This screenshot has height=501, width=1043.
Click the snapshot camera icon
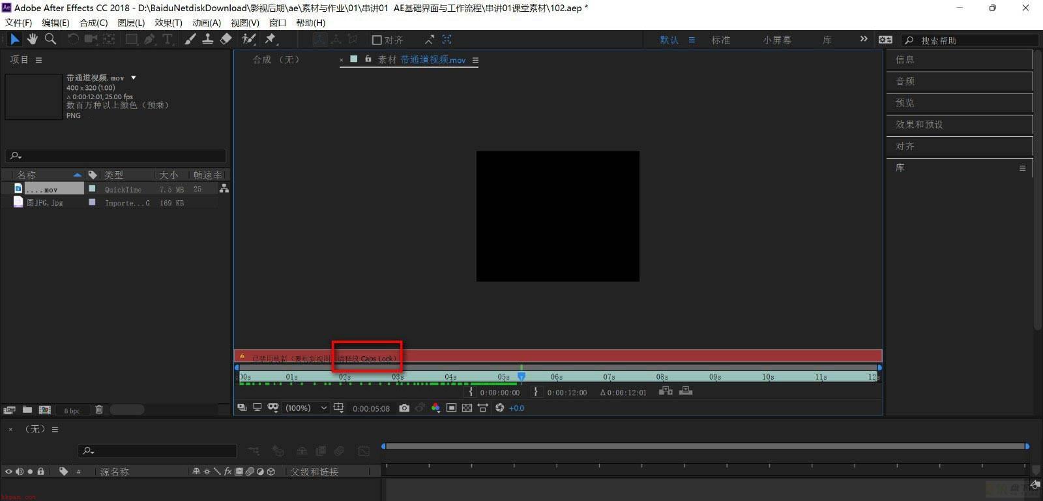pos(404,408)
